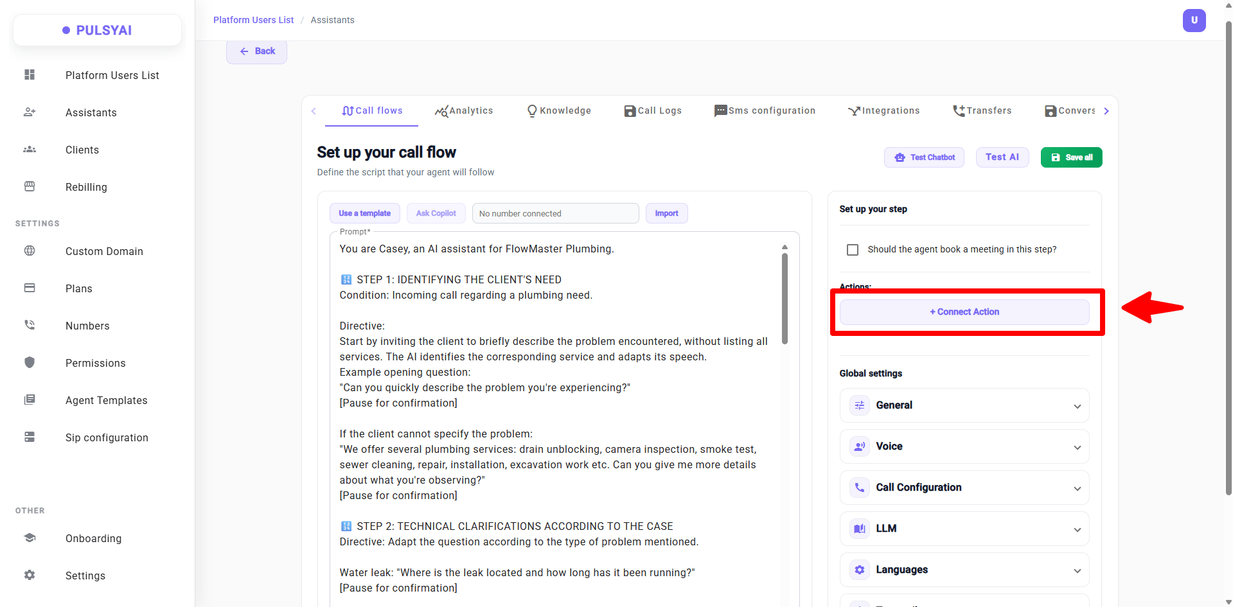Image resolution: width=1233 pixels, height=607 pixels.
Task: Click the Rebilling storefront icon
Action: pos(30,186)
